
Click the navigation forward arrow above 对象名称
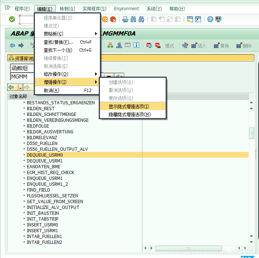coord(27,87)
